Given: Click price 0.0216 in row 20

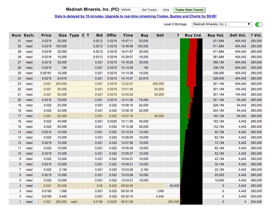Looking at the screenshot, I should coord(47,100).
